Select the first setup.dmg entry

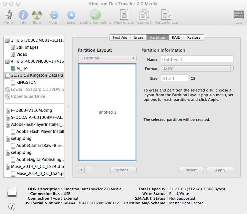(34, 139)
